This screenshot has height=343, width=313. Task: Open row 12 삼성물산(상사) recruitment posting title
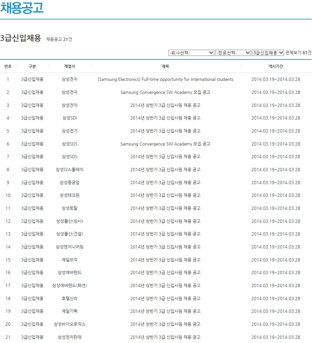[x=165, y=221]
